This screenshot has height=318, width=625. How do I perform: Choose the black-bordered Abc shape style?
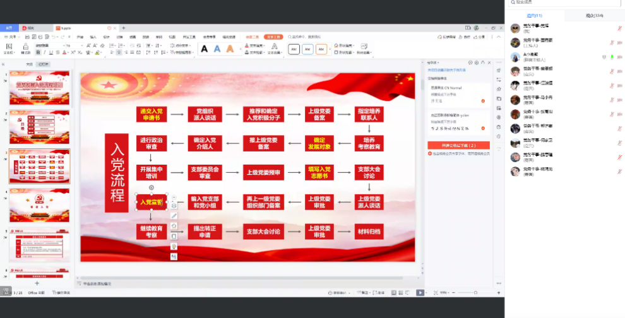[x=294, y=49]
